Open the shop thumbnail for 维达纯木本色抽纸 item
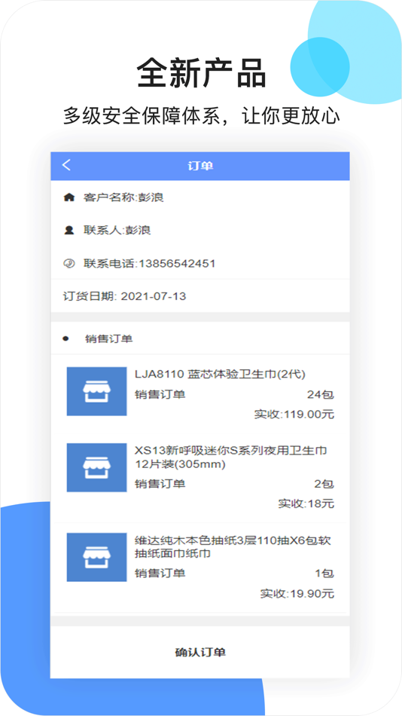The height and width of the screenshot is (716, 402). [96, 557]
